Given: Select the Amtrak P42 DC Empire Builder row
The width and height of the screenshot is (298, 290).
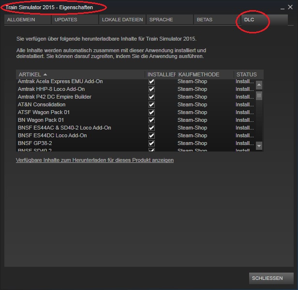Looking at the screenshot, I should tap(135, 97).
